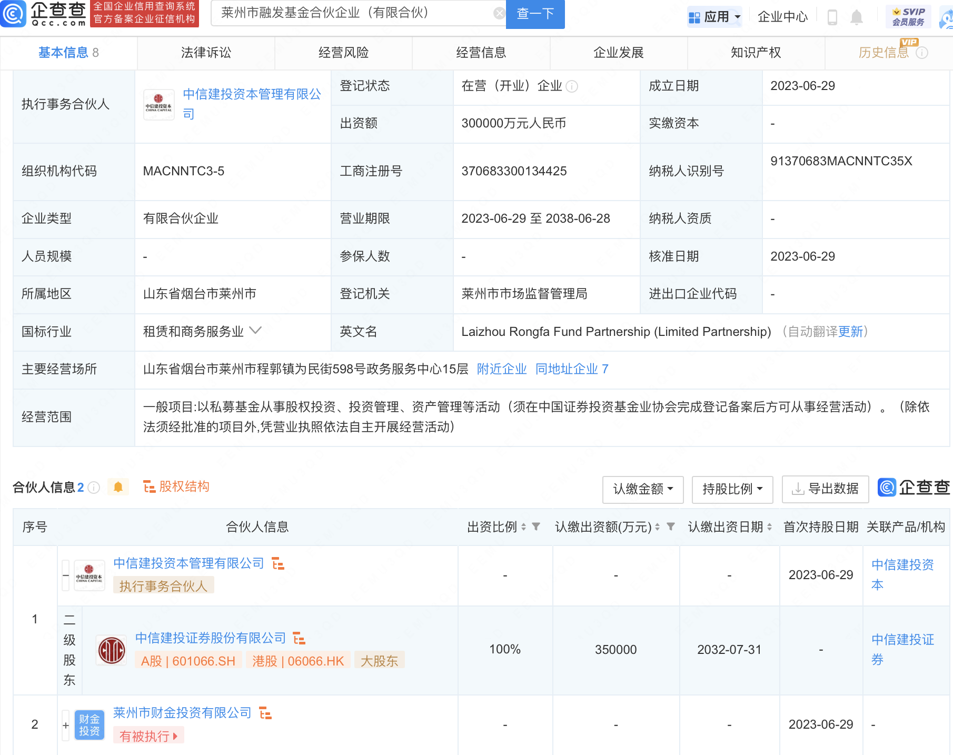953x755 pixels.
Task: Open 同地址企业 7 link
Action: click(x=572, y=369)
